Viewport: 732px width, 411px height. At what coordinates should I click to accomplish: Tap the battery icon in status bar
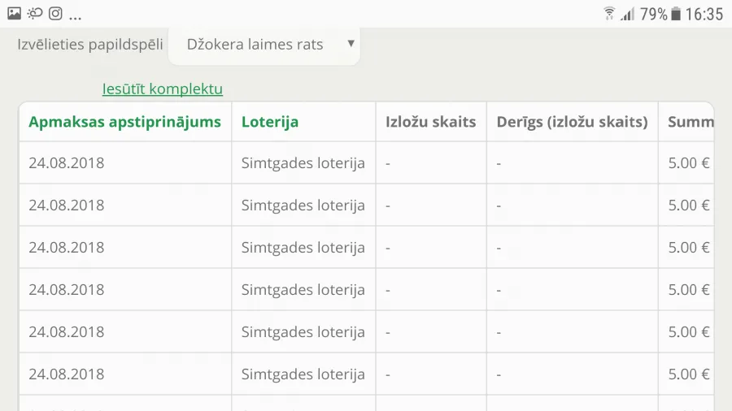click(676, 14)
